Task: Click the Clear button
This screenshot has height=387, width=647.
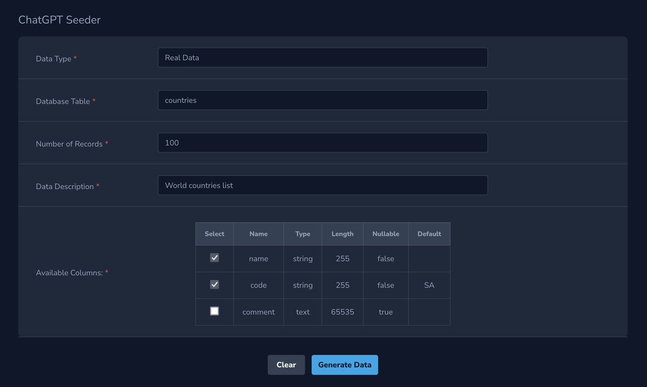Action: pos(286,365)
